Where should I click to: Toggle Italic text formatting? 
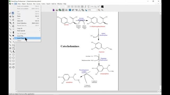point(86,7)
